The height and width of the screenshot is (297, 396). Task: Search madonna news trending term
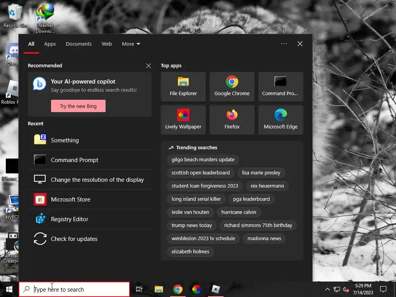tap(264, 238)
